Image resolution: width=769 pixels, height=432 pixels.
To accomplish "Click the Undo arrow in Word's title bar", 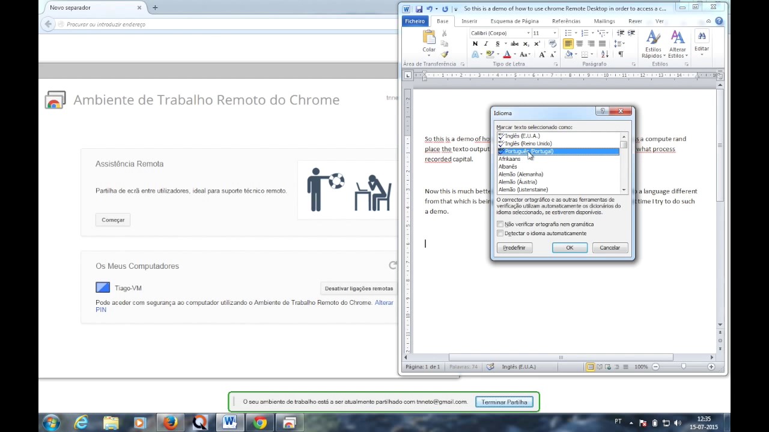I will coord(429,9).
